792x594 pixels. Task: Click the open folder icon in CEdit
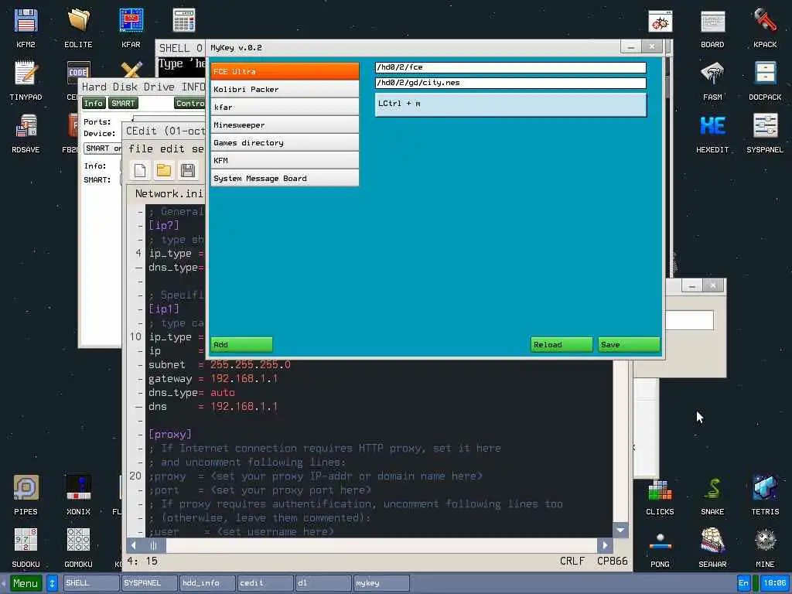coord(164,170)
